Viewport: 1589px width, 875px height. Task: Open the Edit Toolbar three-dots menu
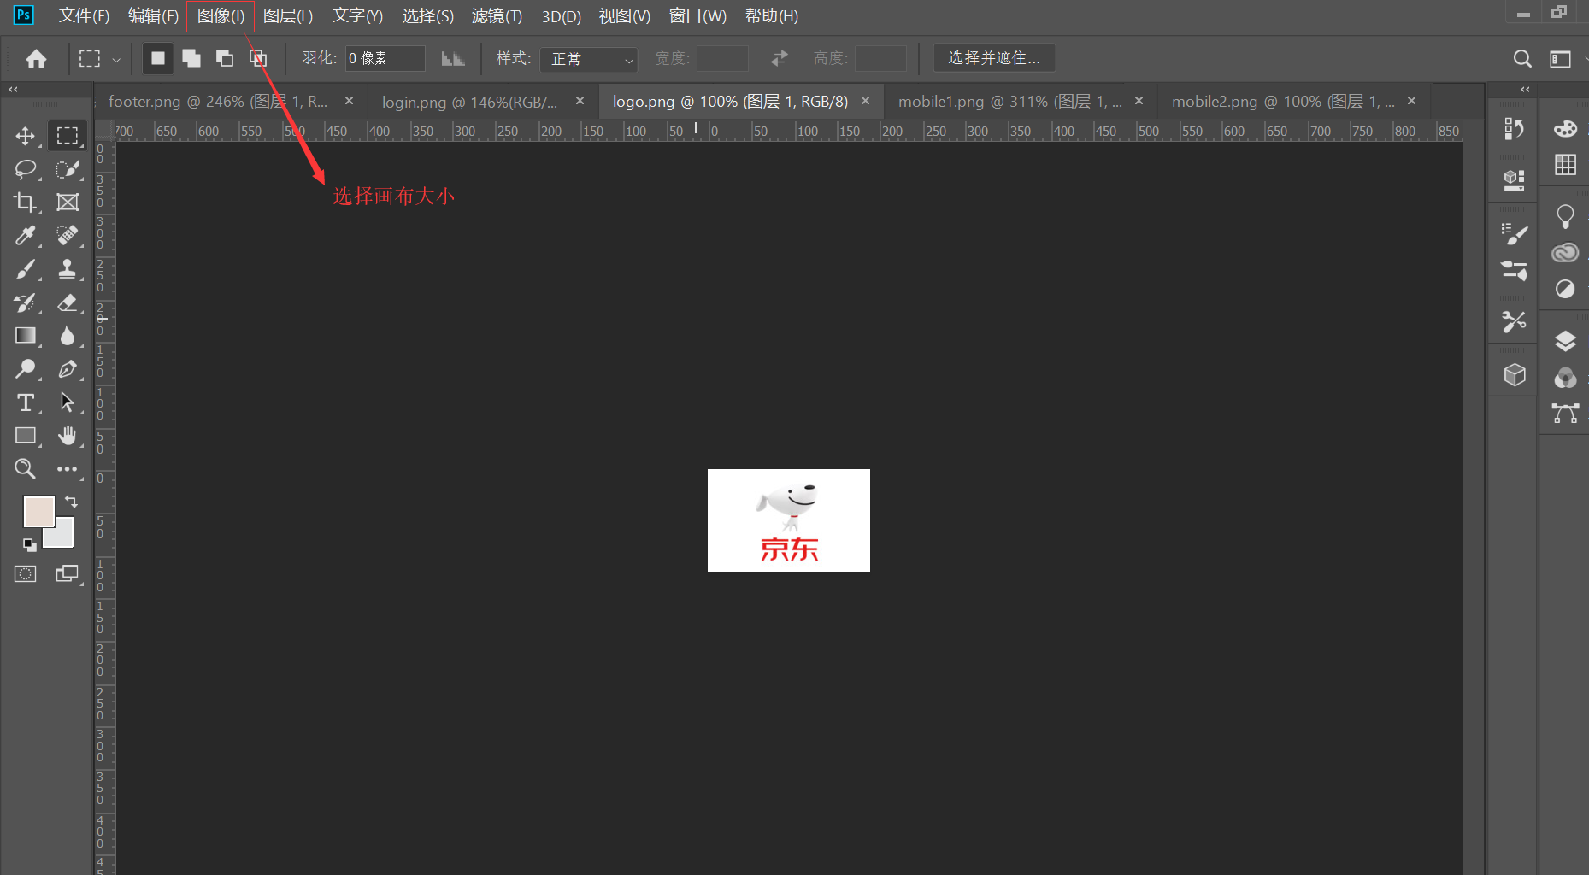coord(68,469)
